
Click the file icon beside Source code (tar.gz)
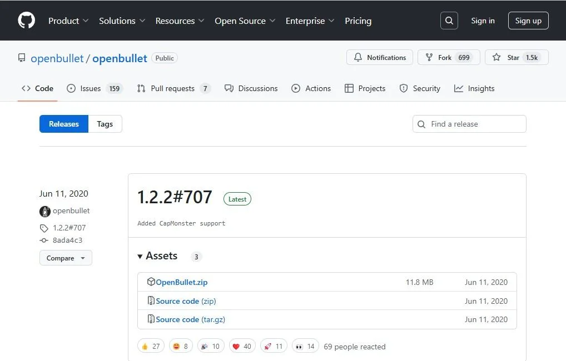(x=151, y=319)
